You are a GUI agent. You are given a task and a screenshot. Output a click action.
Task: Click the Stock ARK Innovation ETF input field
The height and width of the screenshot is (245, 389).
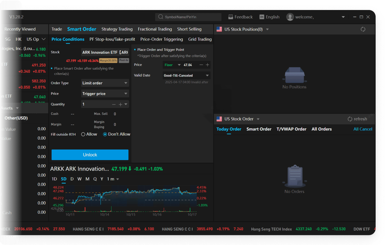point(105,52)
